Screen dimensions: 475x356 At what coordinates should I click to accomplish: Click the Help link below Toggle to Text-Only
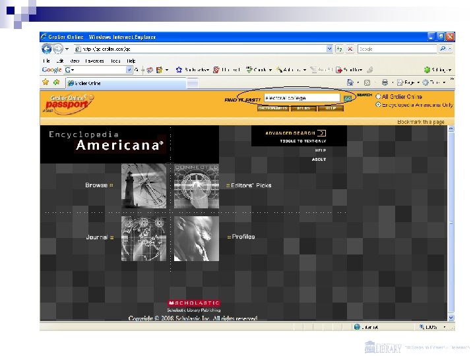[321, 150]
